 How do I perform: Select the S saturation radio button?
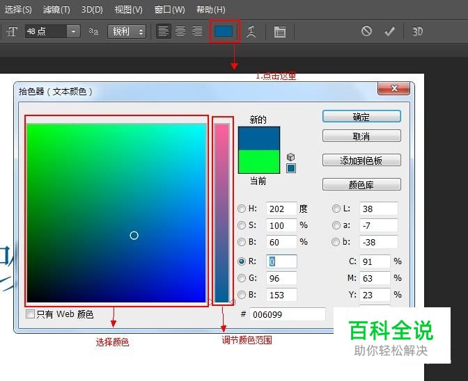242,225
